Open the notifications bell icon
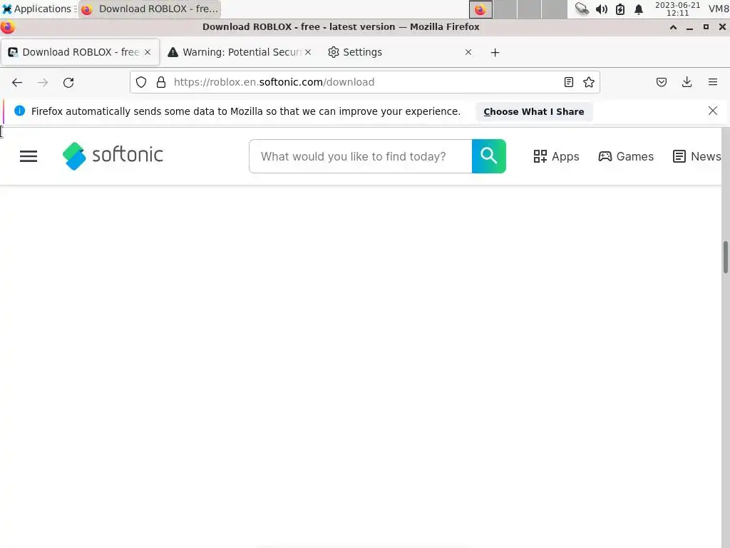 (x=639, y=9)
